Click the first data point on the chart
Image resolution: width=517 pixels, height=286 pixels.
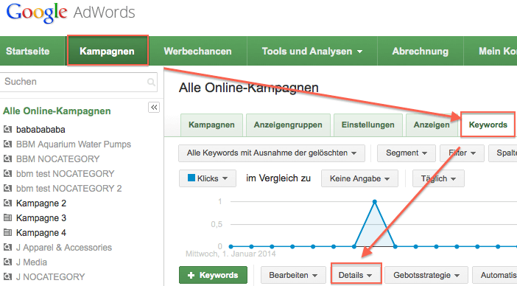(231, 246)
